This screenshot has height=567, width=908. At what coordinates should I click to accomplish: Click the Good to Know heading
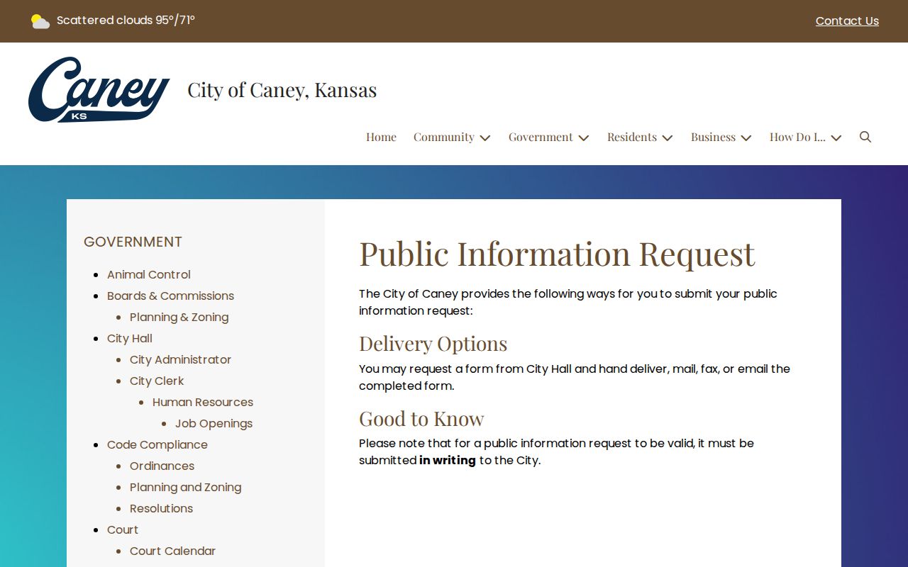(421, 419)
